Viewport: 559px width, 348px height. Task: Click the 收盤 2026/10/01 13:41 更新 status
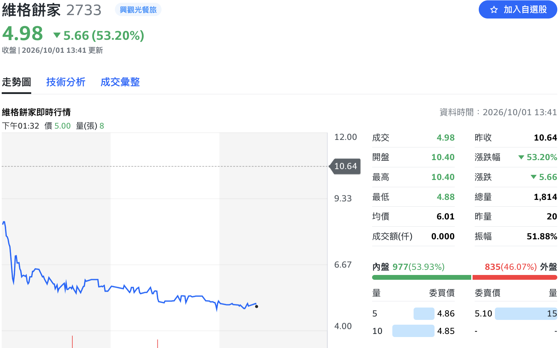coord(52,50)
